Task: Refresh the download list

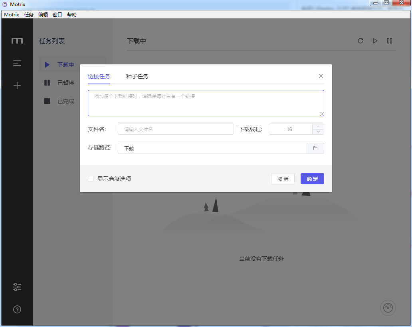Action: 360,41
